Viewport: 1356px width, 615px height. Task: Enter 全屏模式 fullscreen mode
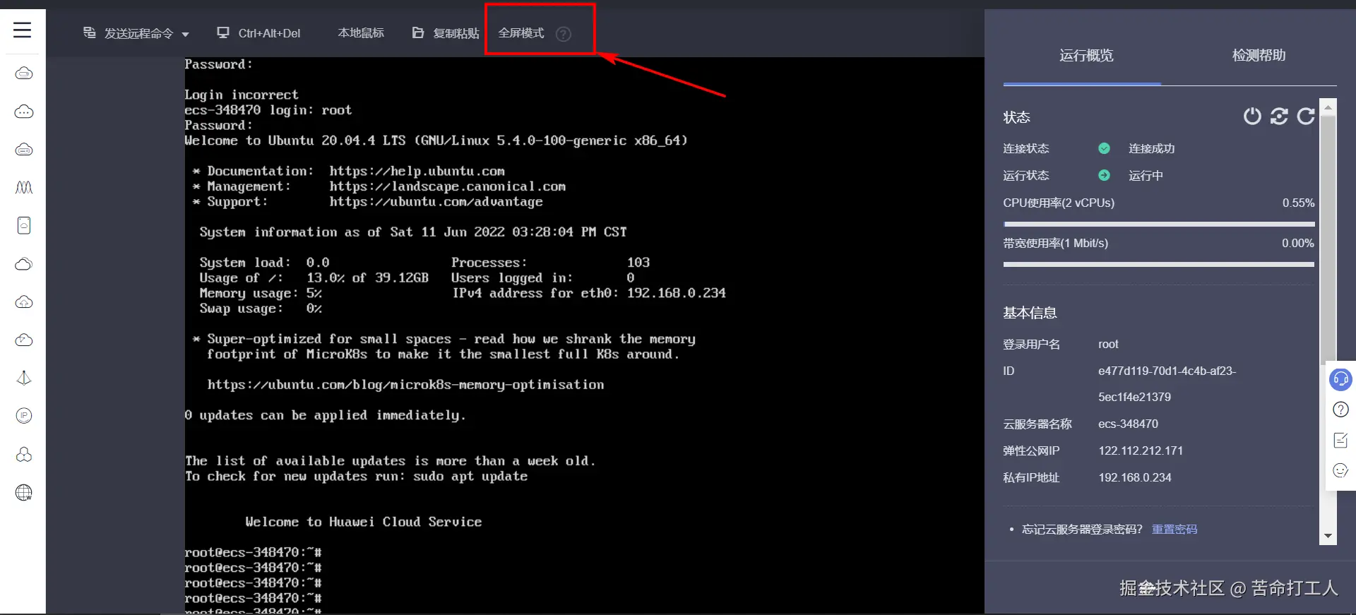pos(521,33)
